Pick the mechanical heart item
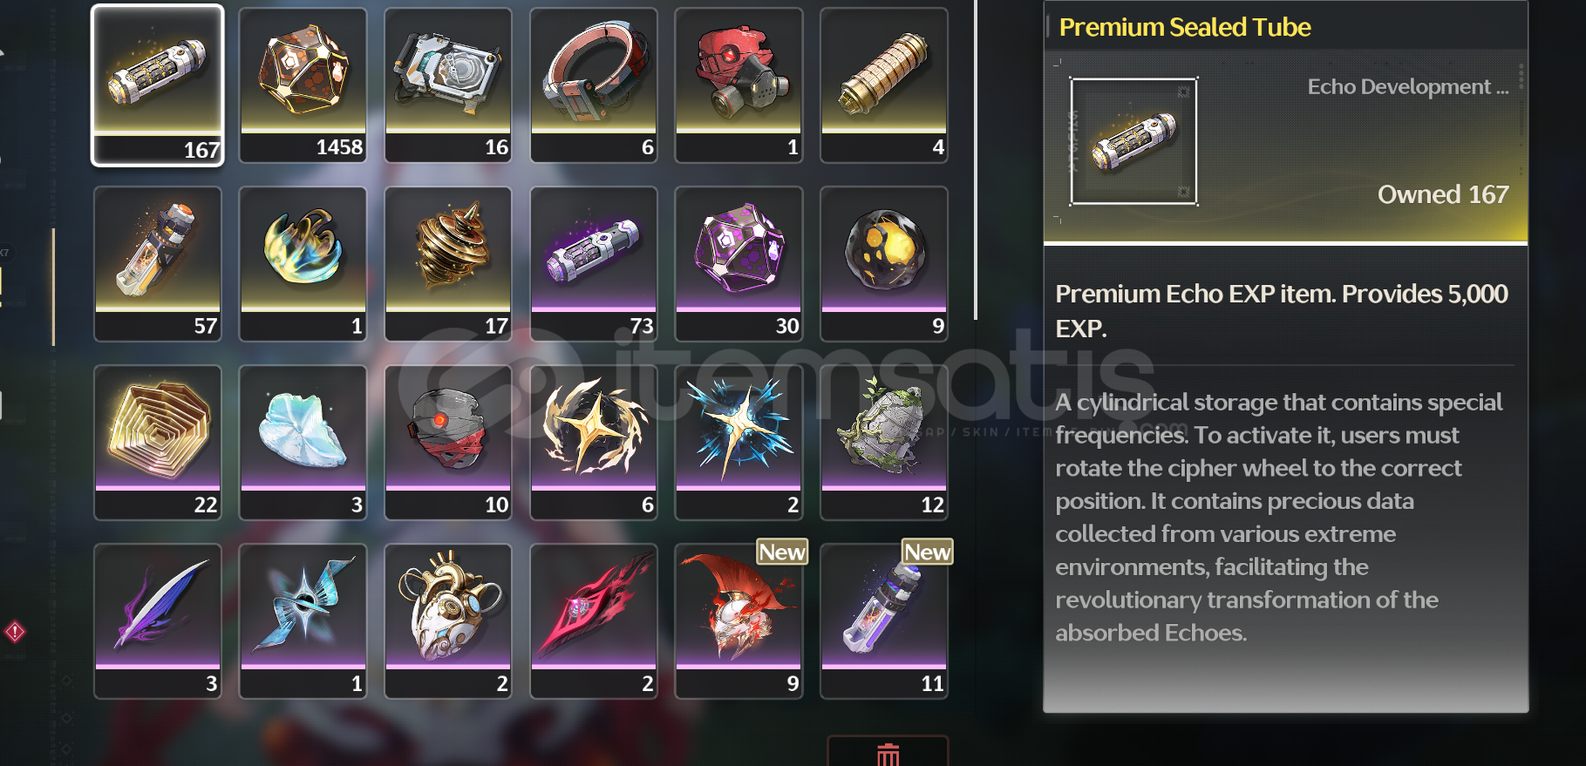The height and width of the screenshot is (766, 1586). (448, 621)
